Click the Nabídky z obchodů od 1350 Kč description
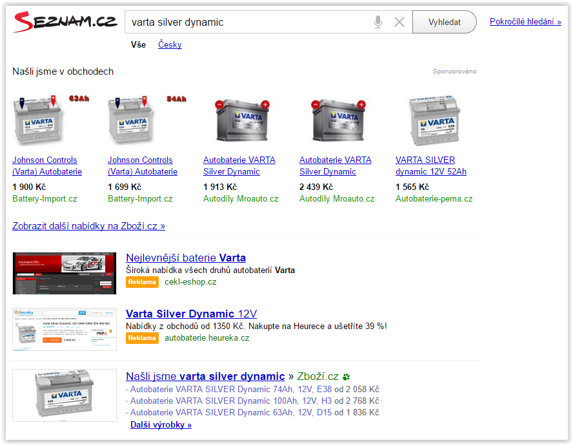Viewport: 573px width, 445px height. tap(256, 326)
